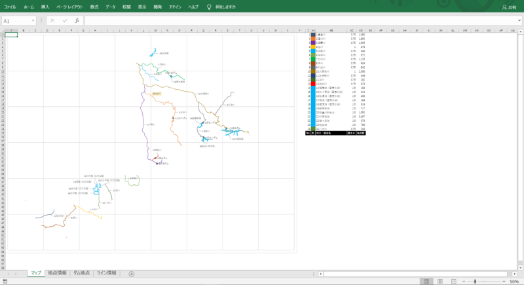The height and width of the screenshot is (285, 524).
Task: Expand the formula bar chevron
Action: (519, 21)
